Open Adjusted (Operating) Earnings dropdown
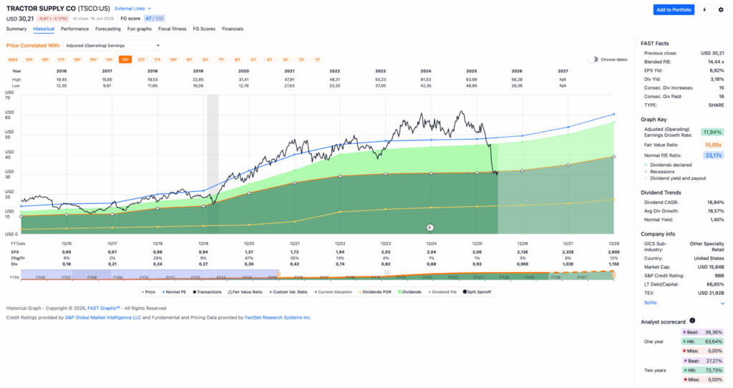The height and width of the screenshot is (388, 733). tap(112, 45)
